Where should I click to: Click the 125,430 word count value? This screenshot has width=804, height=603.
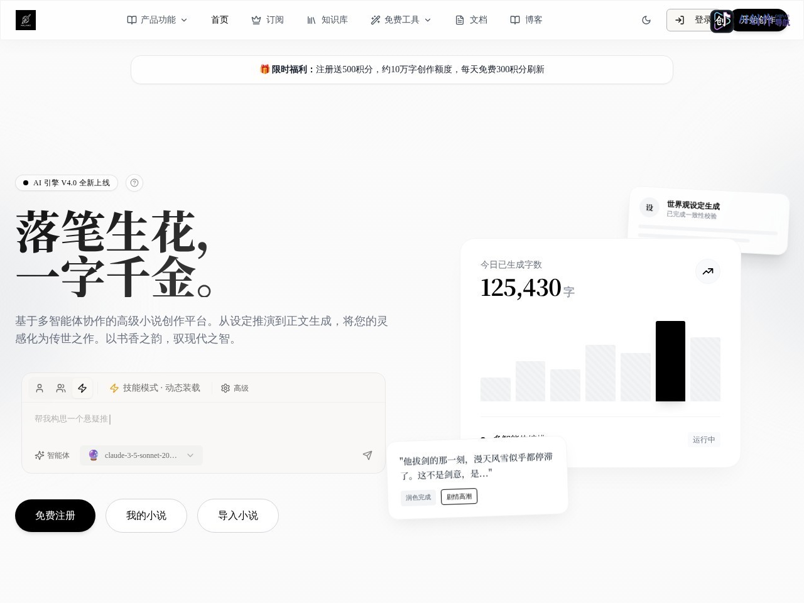click(521, 288)
